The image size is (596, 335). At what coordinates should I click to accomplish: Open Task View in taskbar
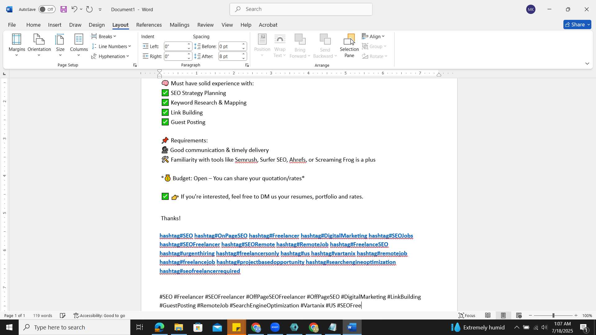click(x=140, y=327)
